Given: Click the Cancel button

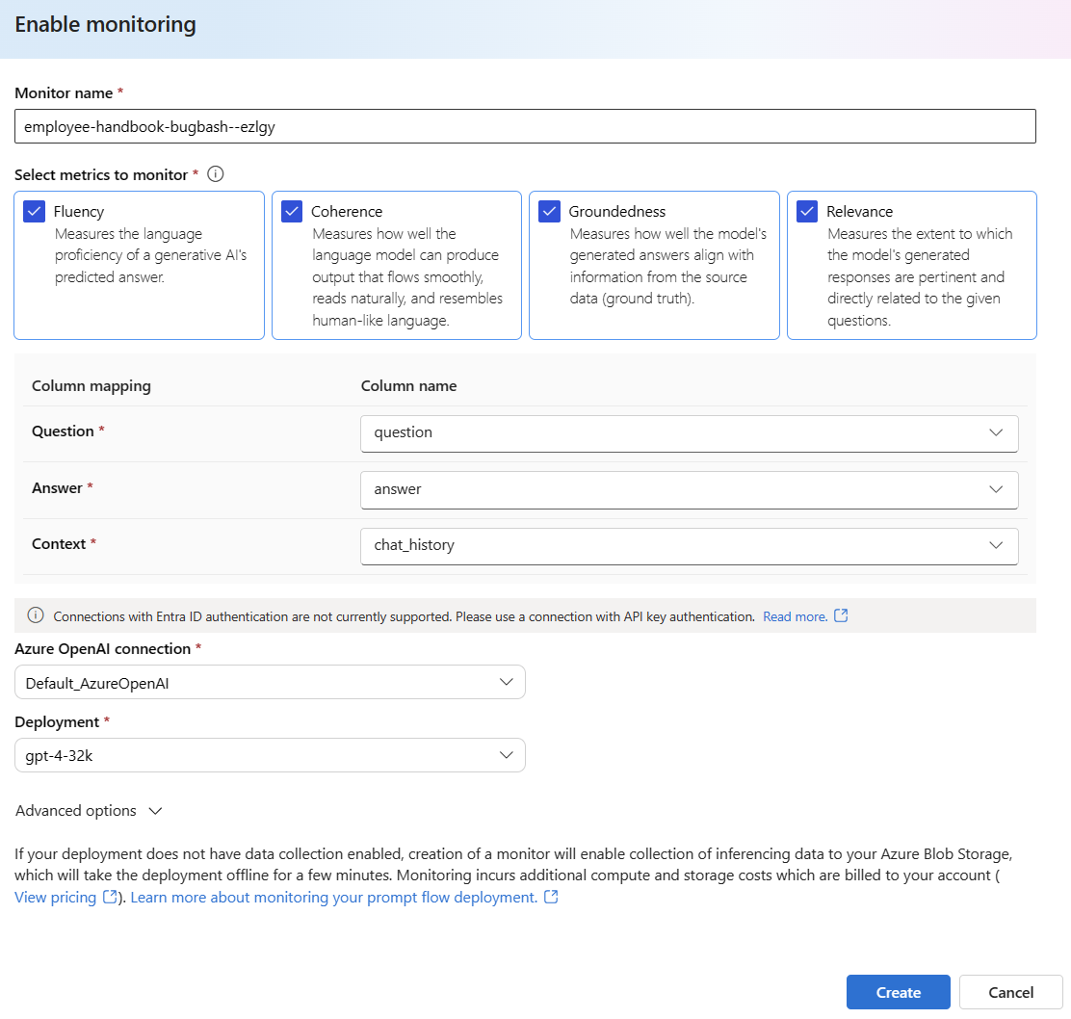Looking at the screenshot, I should (1010, 992).
